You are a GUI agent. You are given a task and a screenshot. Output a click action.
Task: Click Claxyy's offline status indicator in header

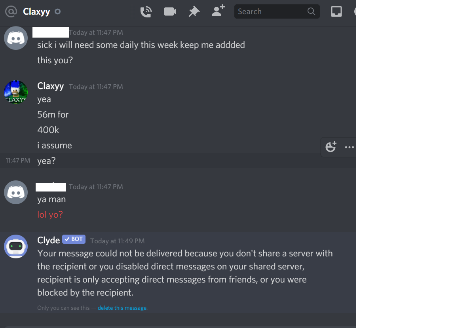pos(57,11)
